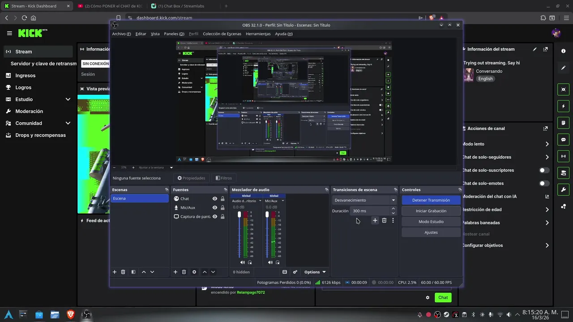The width and height of the screenshot is (573, 322).
Task: Toggle the audio mixer layout icon
Action: 285,272
